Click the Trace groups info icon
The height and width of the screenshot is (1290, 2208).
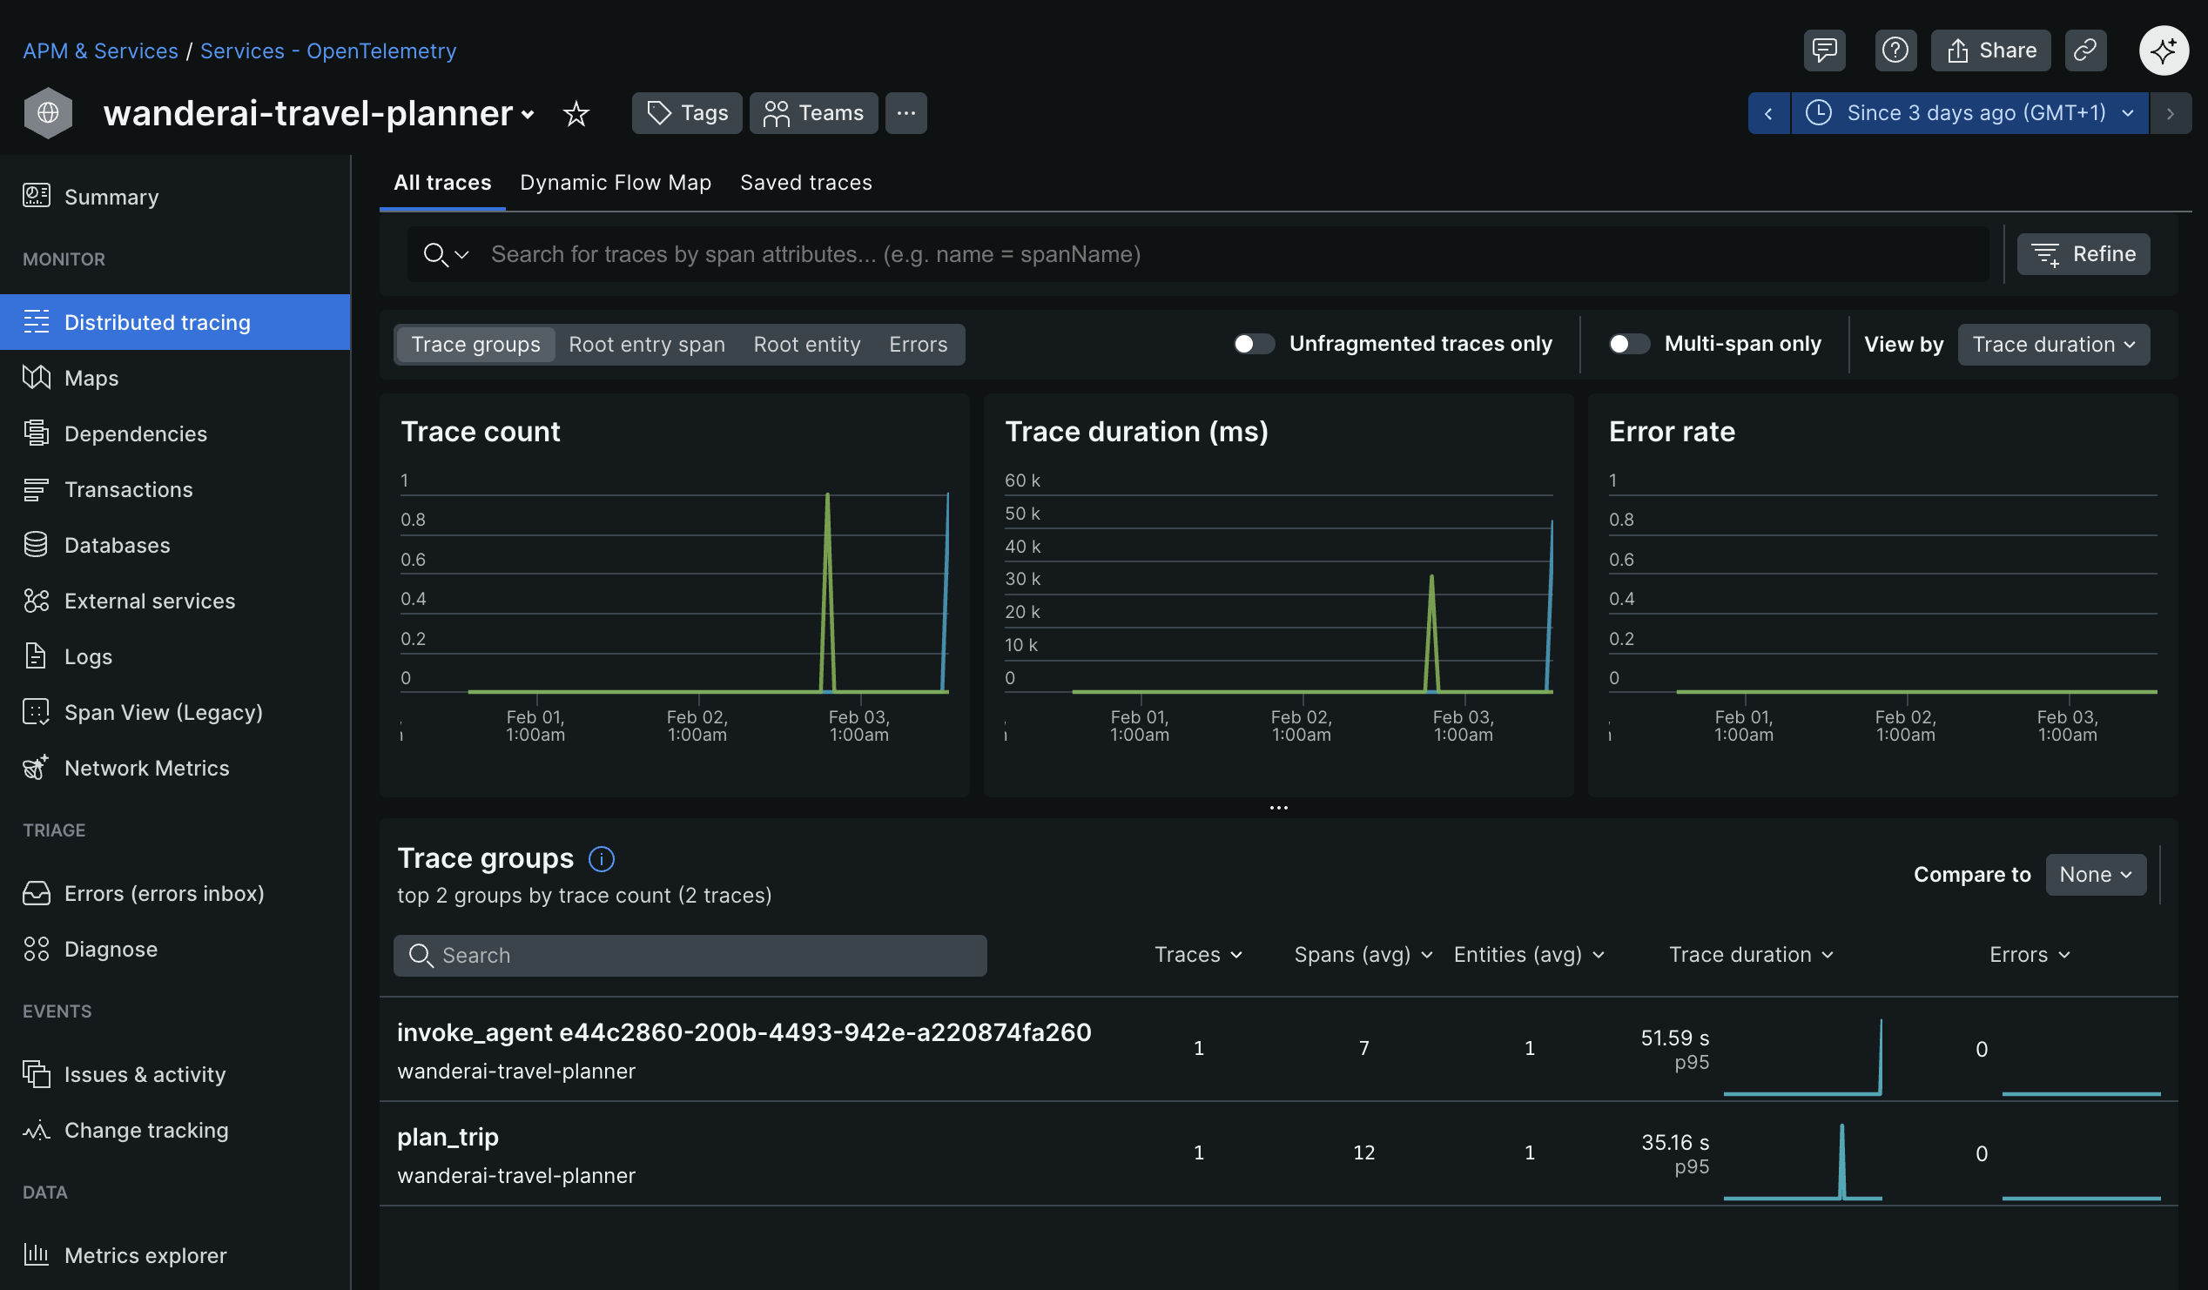click(601, 859)
